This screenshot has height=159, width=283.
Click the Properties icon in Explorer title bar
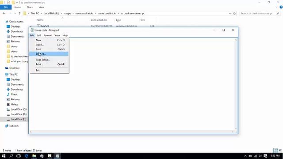tap(8, 2)
